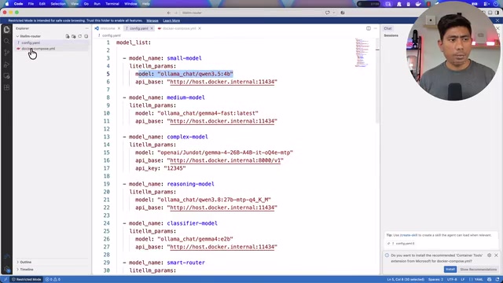Click New Folder icon in Explorer header
Image resolution: width=503 pixels, height=283 pixels.
(73, 36)
